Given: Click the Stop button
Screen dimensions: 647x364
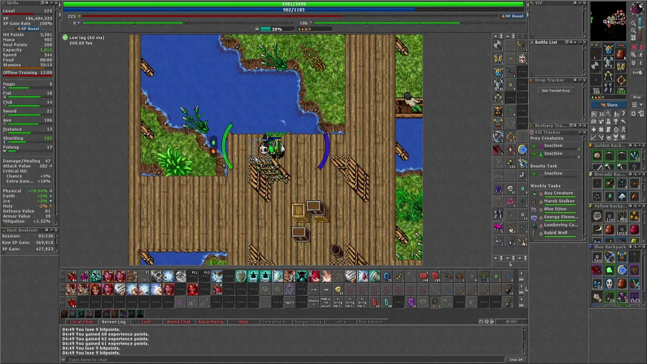Looking at the screenshot, I should (637, 97).
